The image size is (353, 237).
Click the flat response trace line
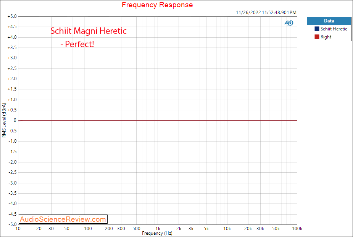(x=158, y=121)
